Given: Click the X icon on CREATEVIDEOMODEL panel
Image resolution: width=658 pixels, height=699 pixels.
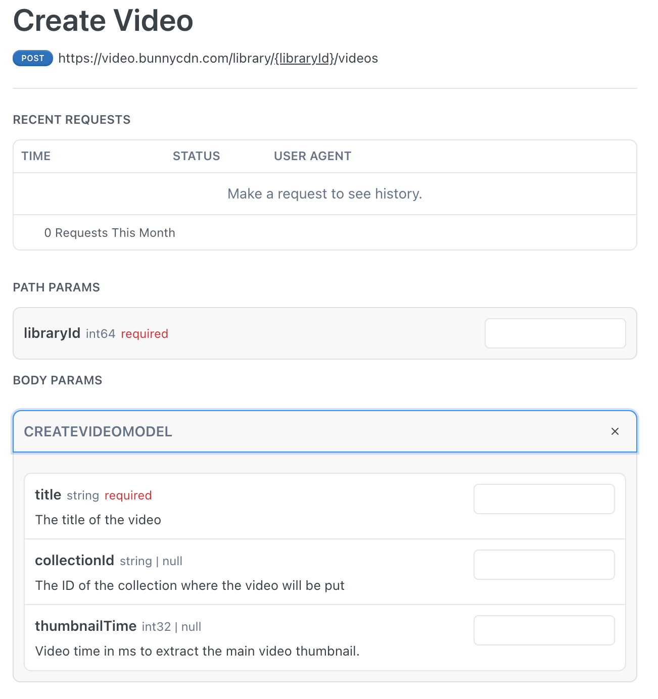Looking at the screenshot, I should (615, 432).
